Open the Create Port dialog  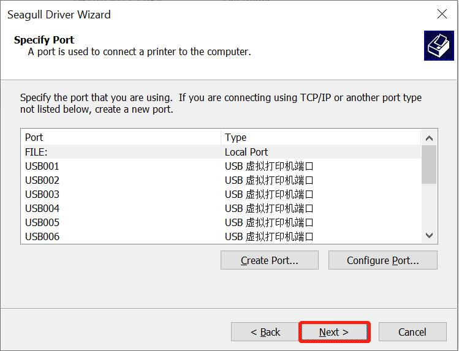(x=269, y=260)
